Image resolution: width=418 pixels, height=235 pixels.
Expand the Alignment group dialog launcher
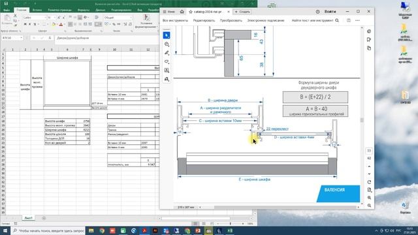pos(101,31)
